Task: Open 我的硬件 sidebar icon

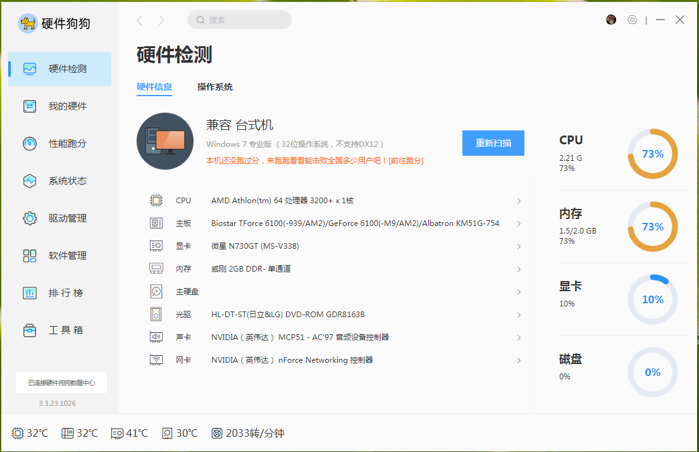Action: pyautogui.click(x=30, y=106)
